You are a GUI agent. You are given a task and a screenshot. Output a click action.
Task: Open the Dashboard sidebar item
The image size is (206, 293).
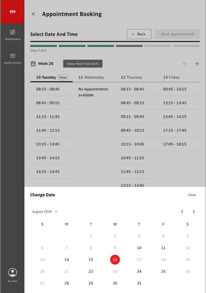click(x=13, y=35)
